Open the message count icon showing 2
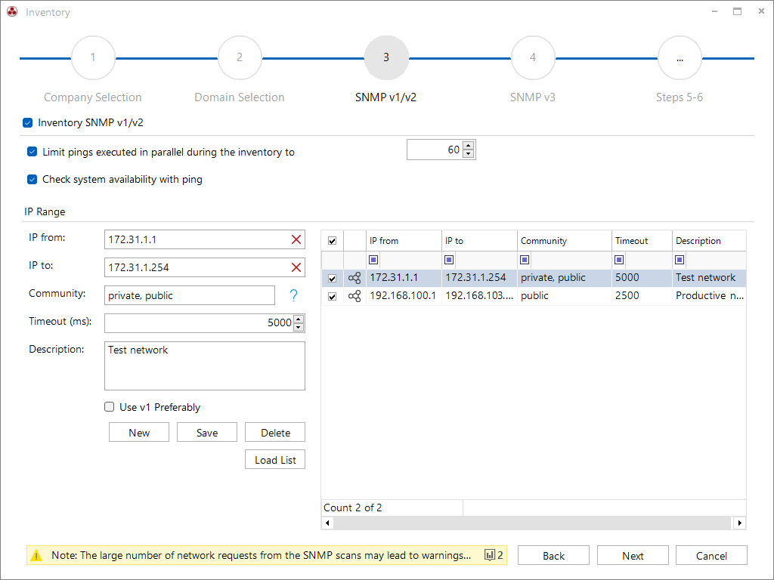 coord(493,555)
